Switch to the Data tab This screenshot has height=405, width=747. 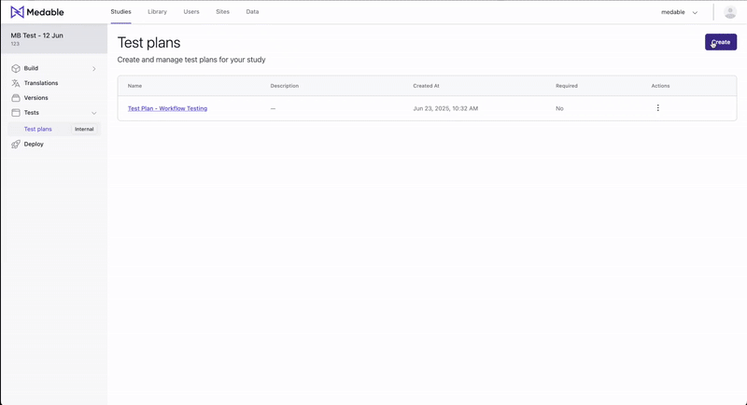(252, 12)
